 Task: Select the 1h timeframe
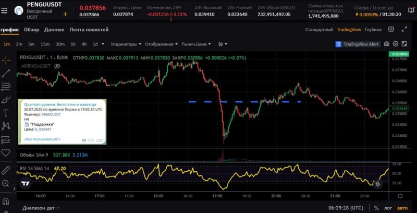click(73, 44)
